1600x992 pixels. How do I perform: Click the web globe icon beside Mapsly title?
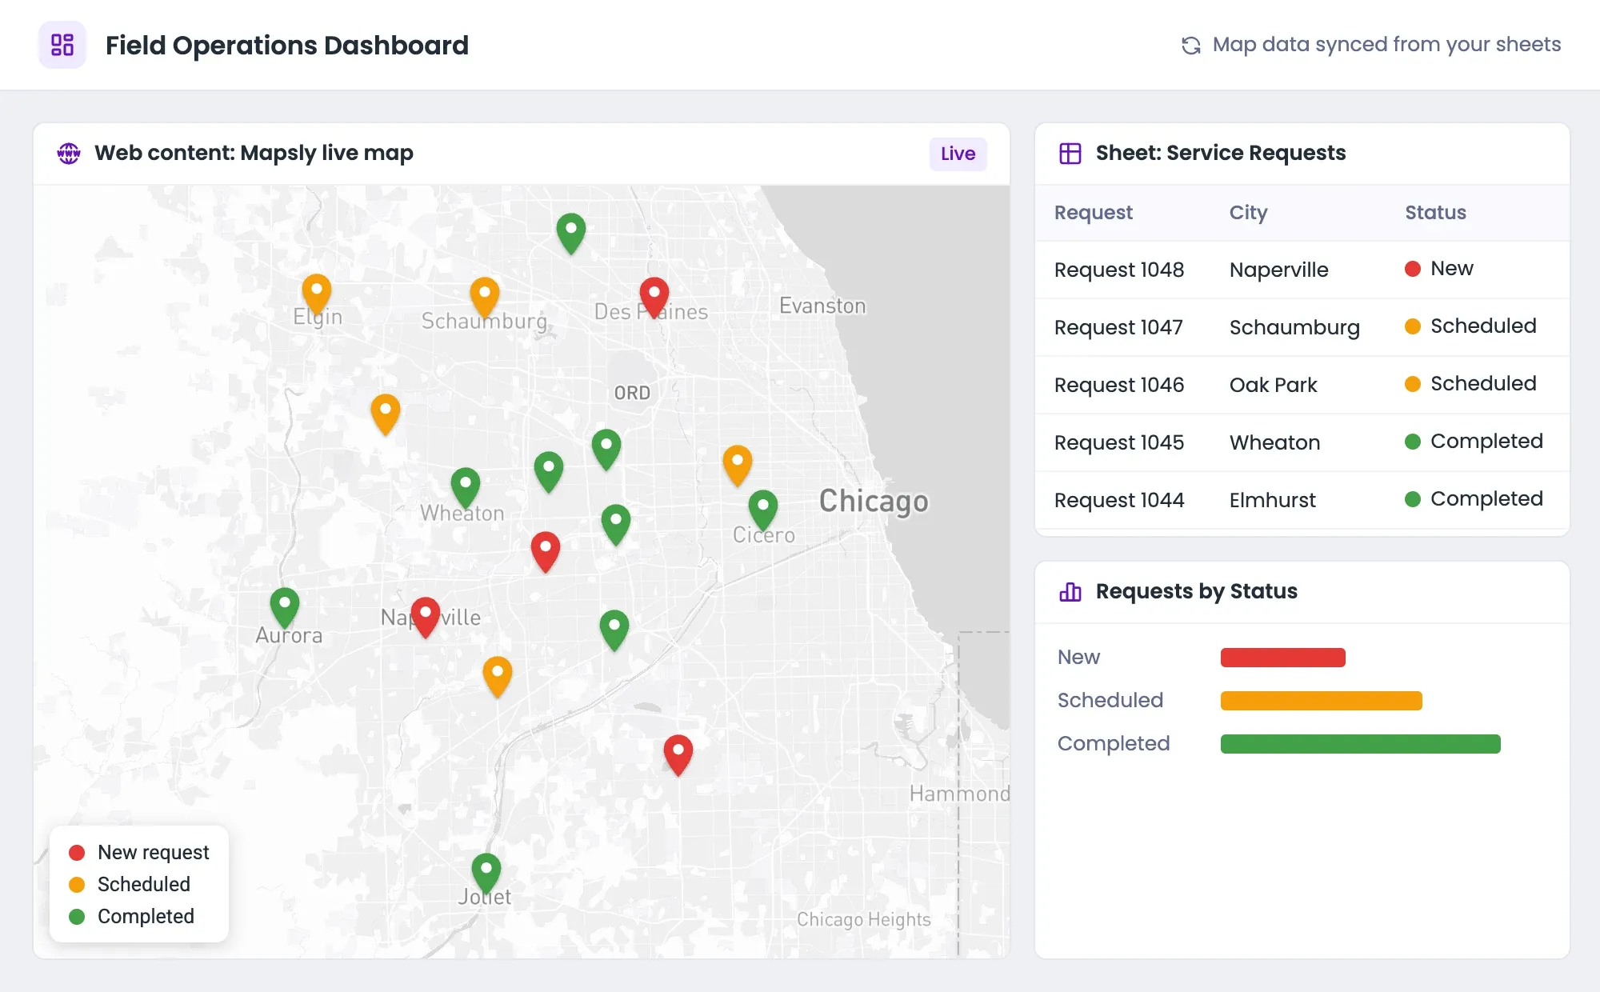pyautogui.click(x=69, y=153)
